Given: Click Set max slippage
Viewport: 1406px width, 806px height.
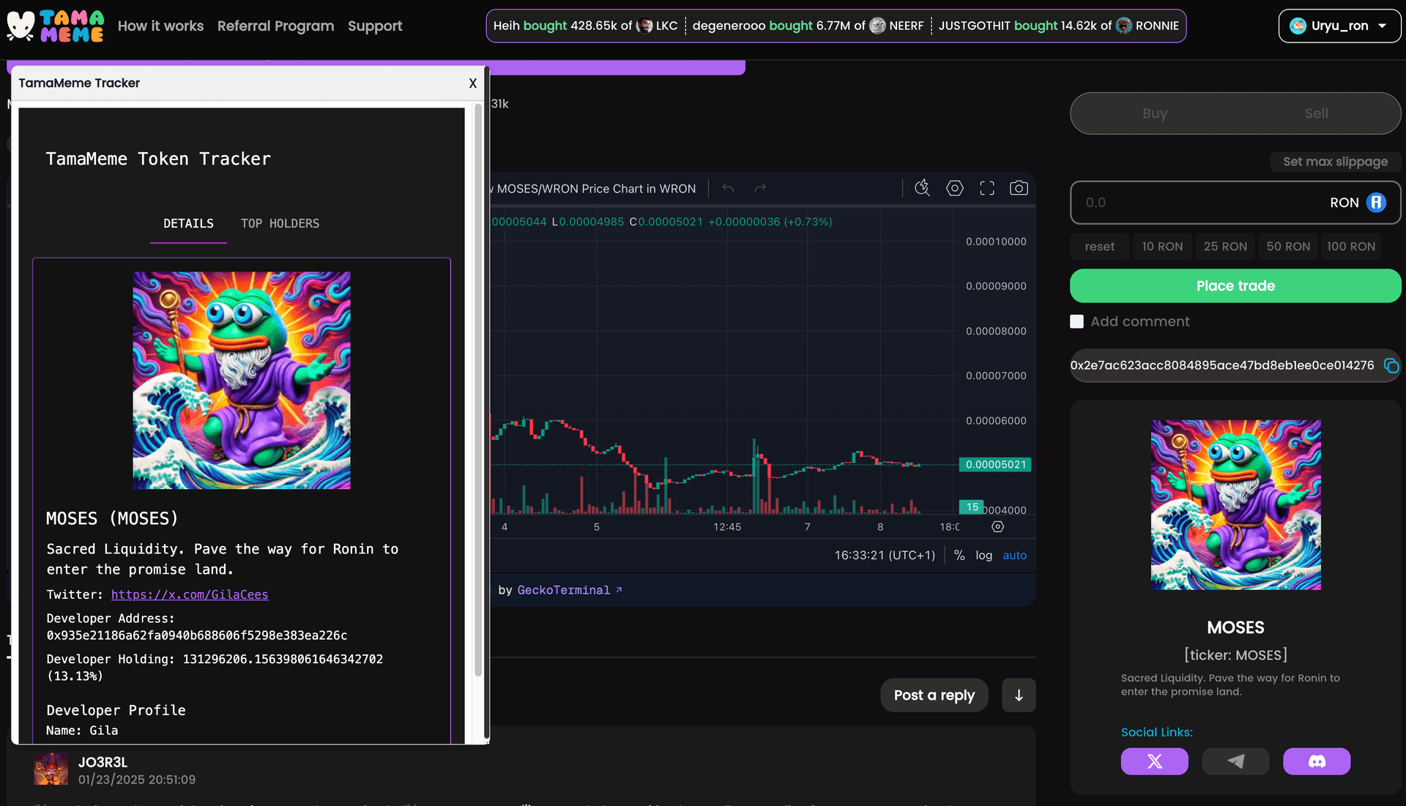Looking at the screenshot, I should point(1335,162).
